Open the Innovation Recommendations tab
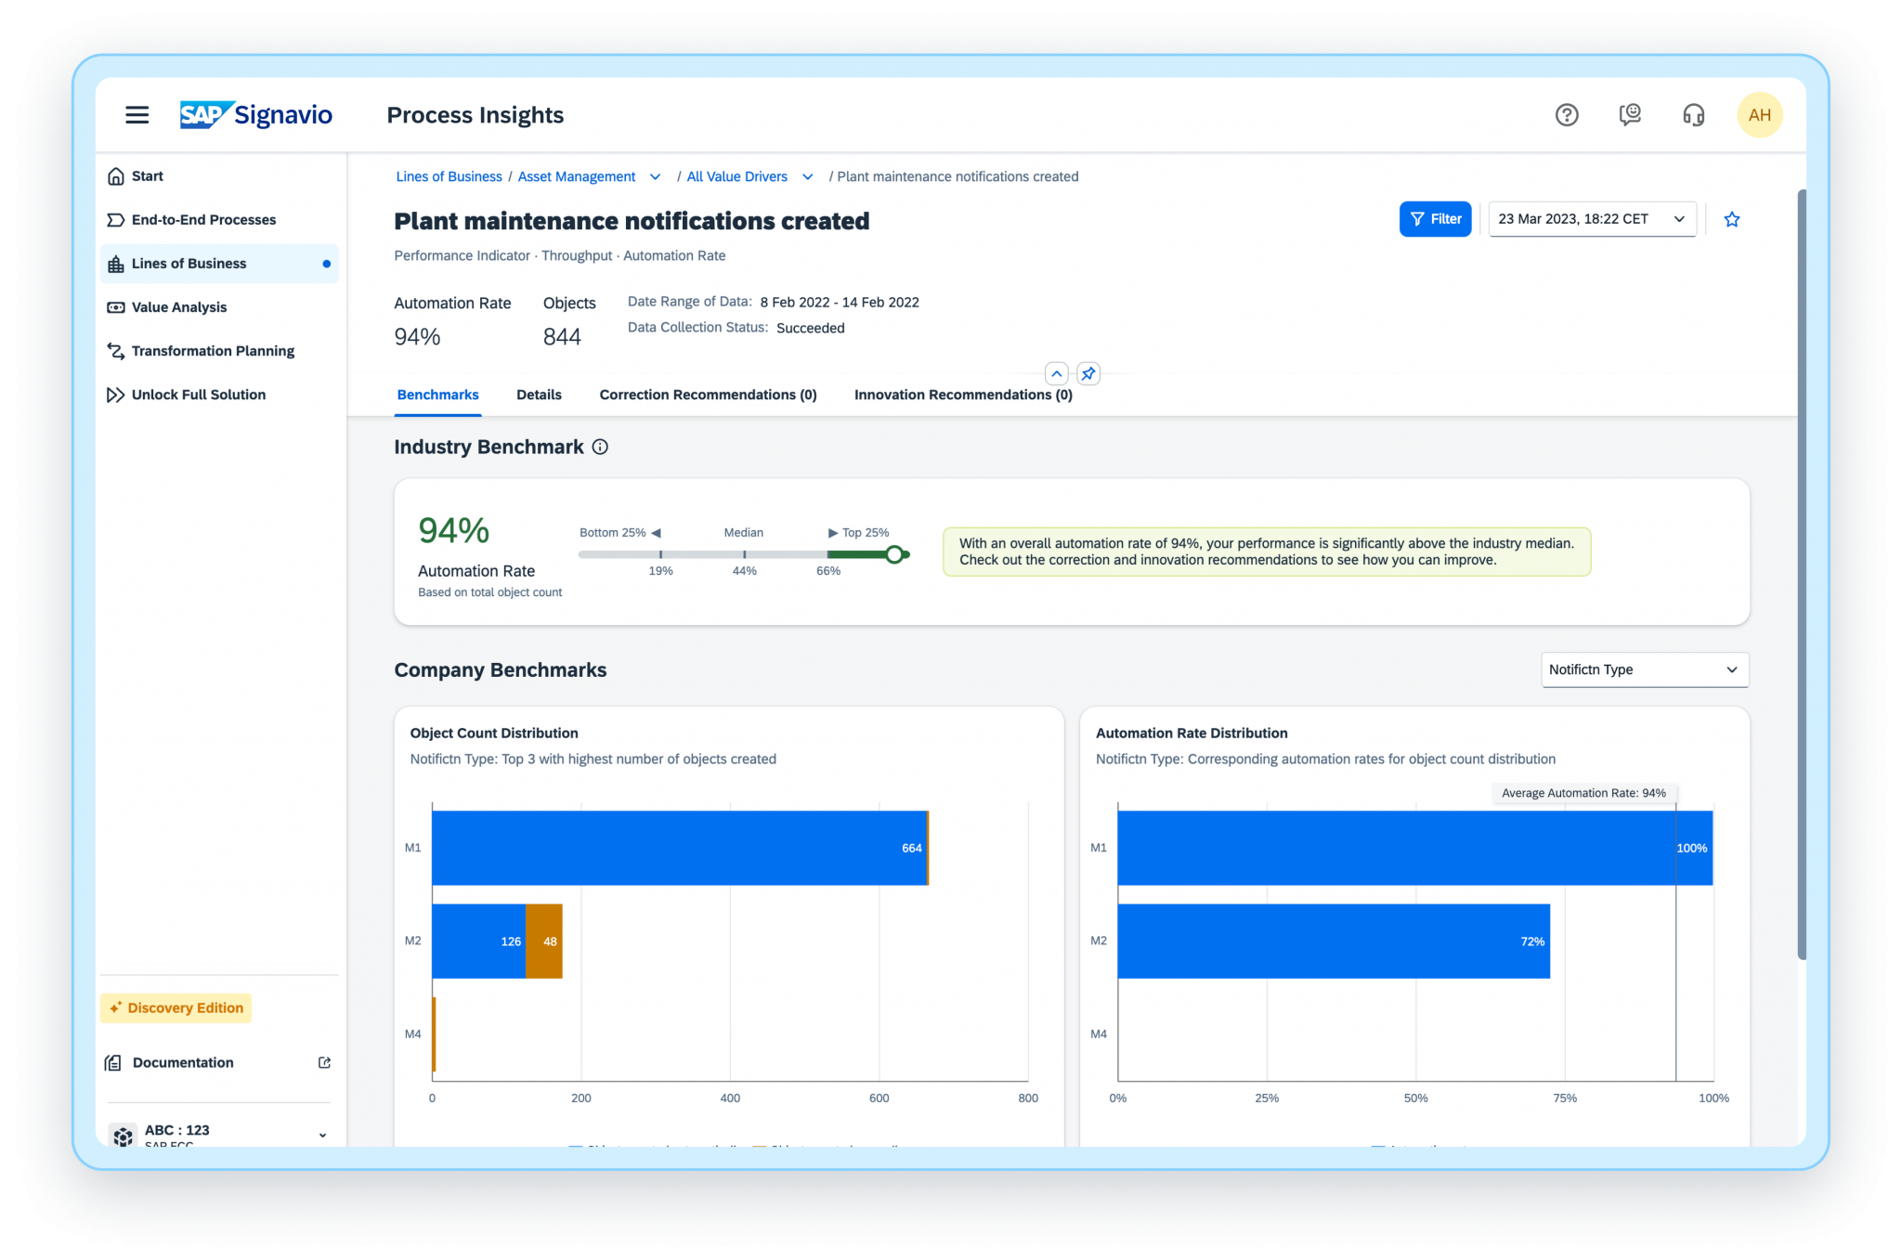The height and width of the screenshot is (1260, 1902). pos(963,395)
